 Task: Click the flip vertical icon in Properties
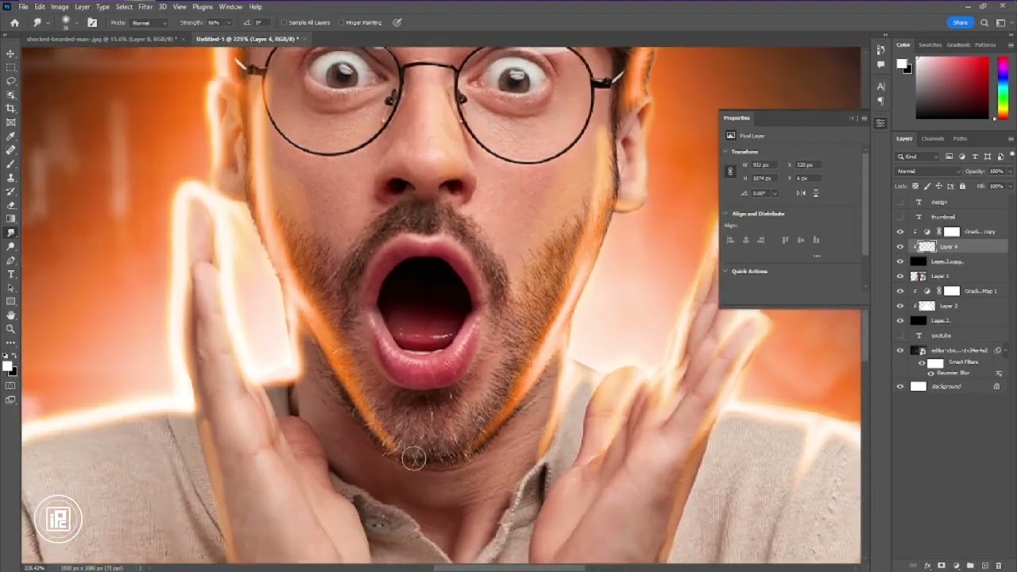(x=815, y=193)
